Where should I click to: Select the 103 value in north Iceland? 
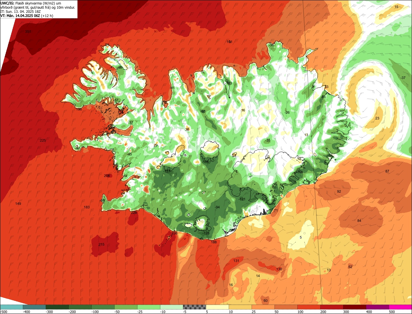point(229,83)
